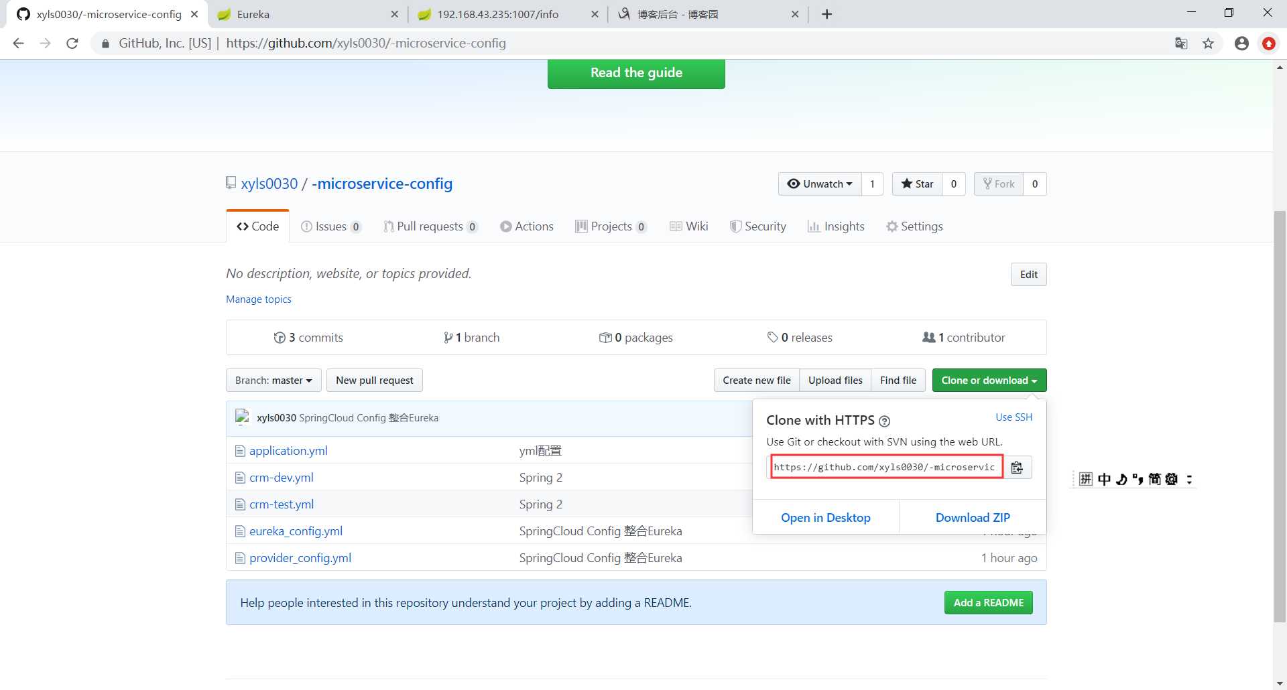This screenshot has height=690, width=1287.
Task: Click the red extension icon in toolbar
Action: pos(1268,44)
